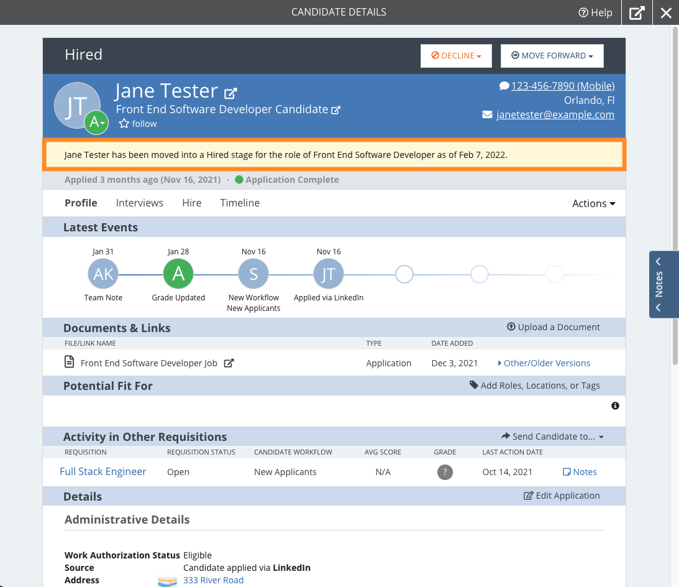The image size is (679, 587).
Task: Click Edit Application
Action: pyautogui.click(x=562, y=496)
